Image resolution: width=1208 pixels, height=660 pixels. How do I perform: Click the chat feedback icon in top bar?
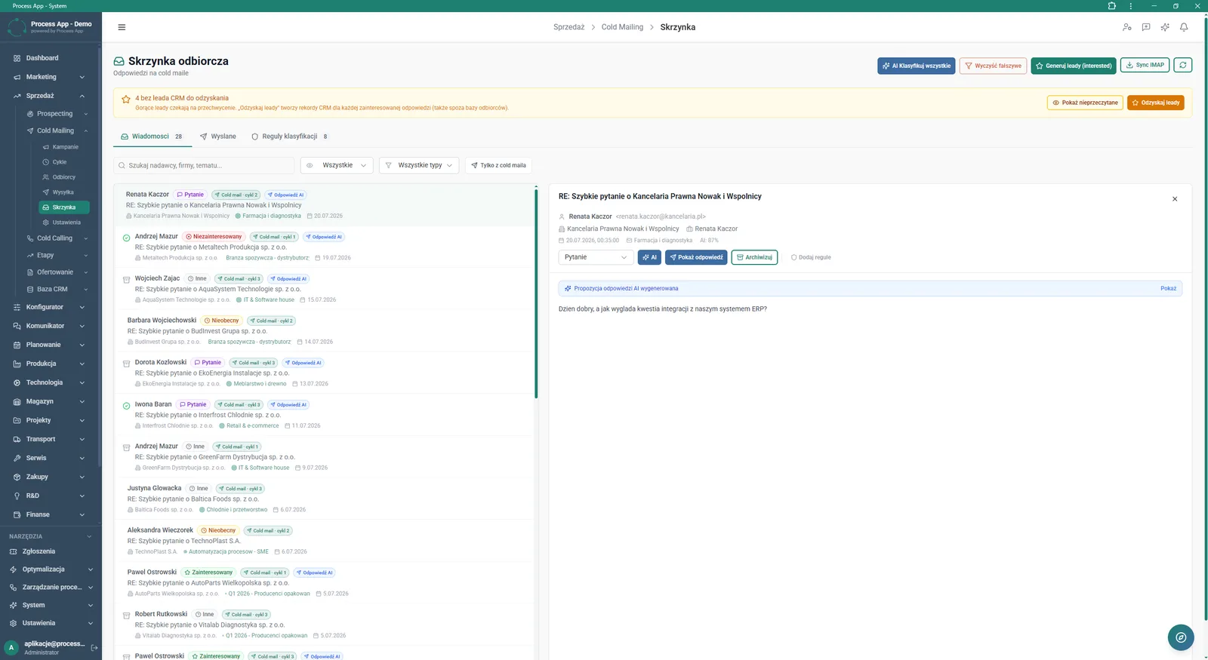[1146, 27]
